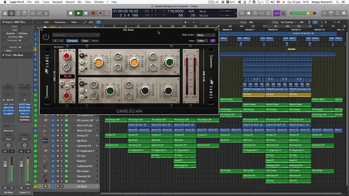The width and height of the screenshot is (349, 196).
Task: Toggle upper EQ band OFF button
Action: pos(82,55)
